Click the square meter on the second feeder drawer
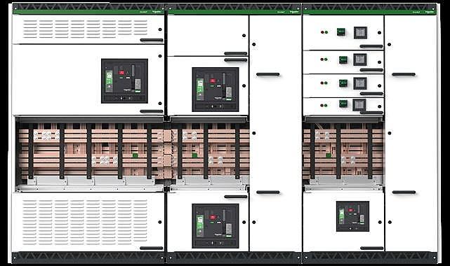Viewport: 450px width, 266px height. pyautogui.click(x=360, y=59)
